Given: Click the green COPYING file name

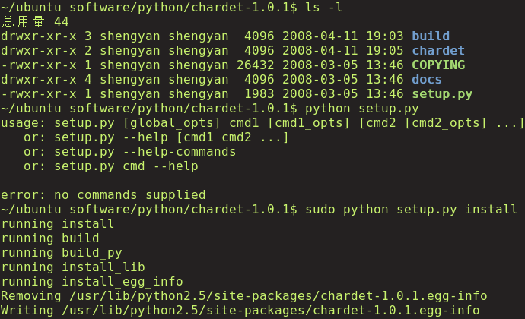Looking at the screenshot, I should coord(437,65).
